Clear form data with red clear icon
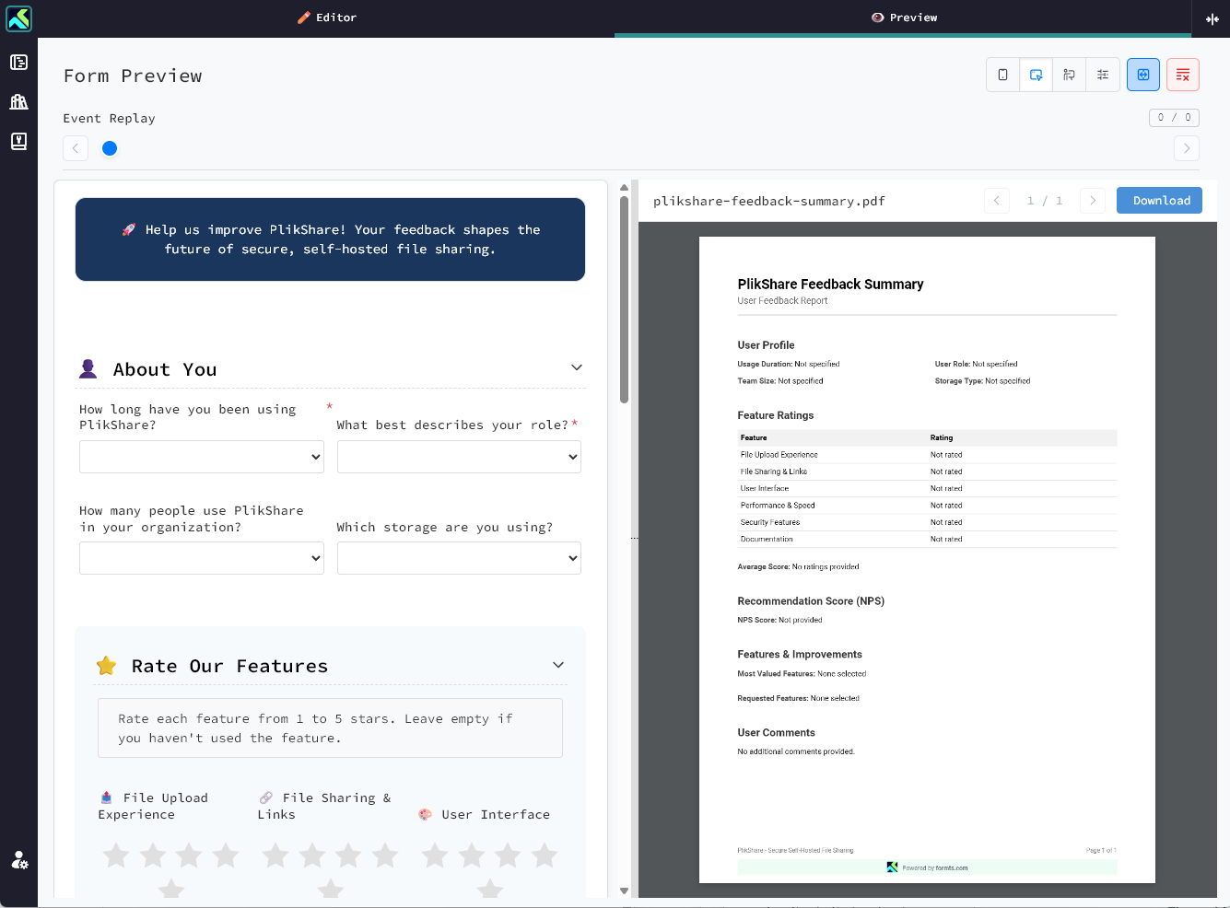 [x=1182, y=75]
